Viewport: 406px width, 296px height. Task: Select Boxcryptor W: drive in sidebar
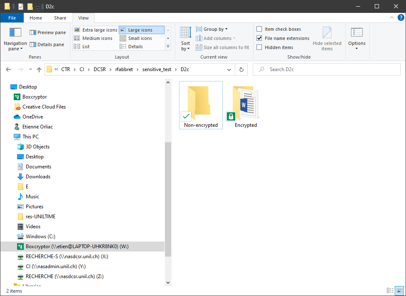(x=77, y=247)
